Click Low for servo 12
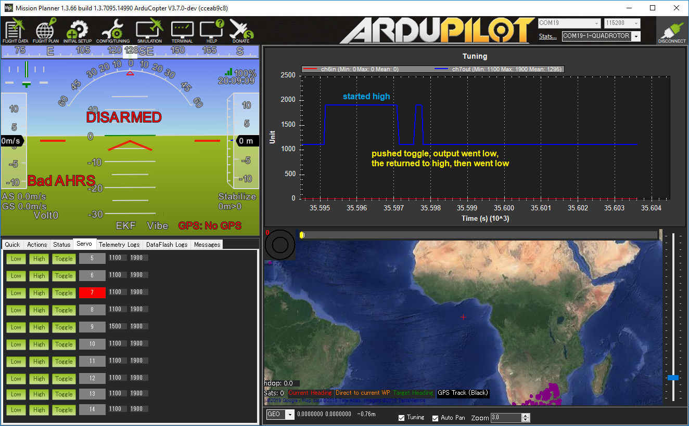 point(16,378)
